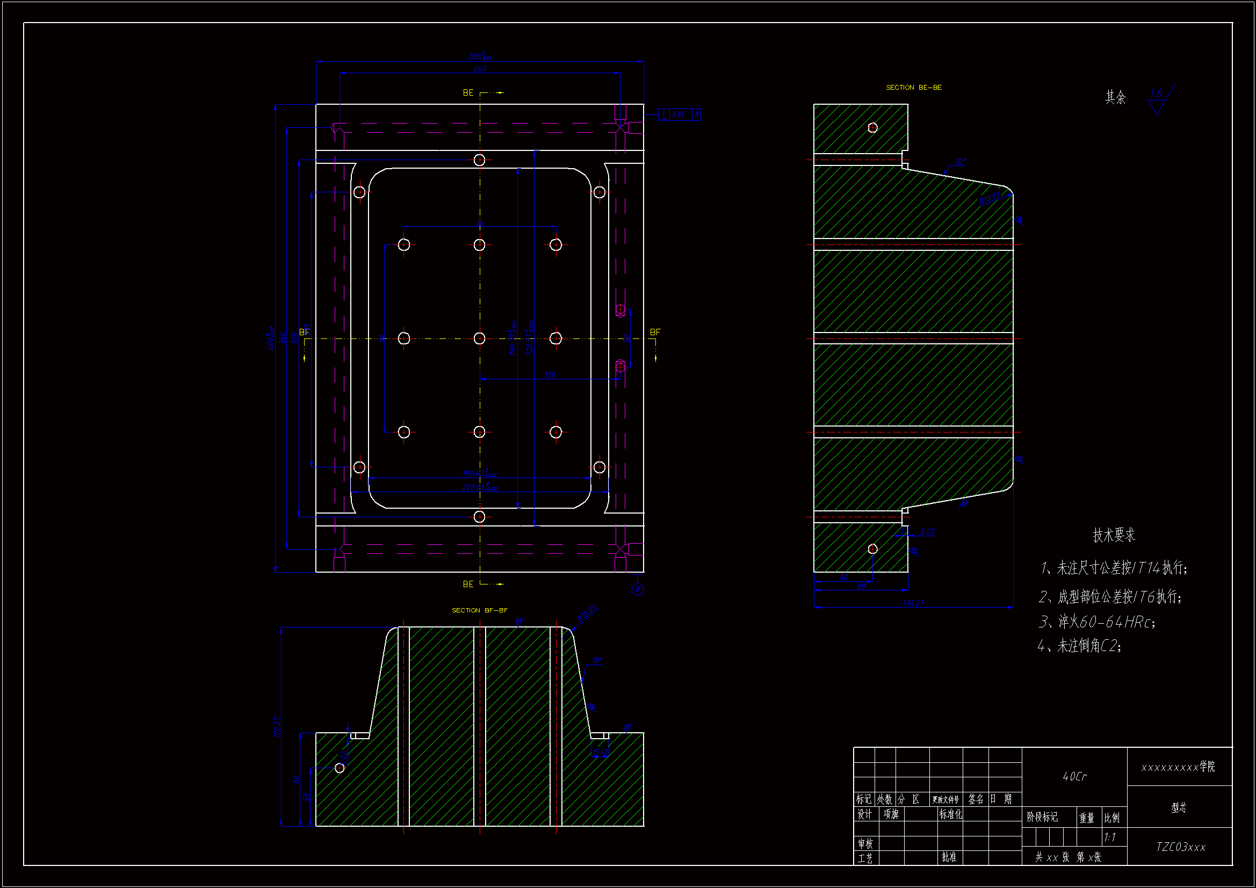Click the 120 horizontal dimension in plan view
Screen dimensions: 1256x888
point(550,375)
